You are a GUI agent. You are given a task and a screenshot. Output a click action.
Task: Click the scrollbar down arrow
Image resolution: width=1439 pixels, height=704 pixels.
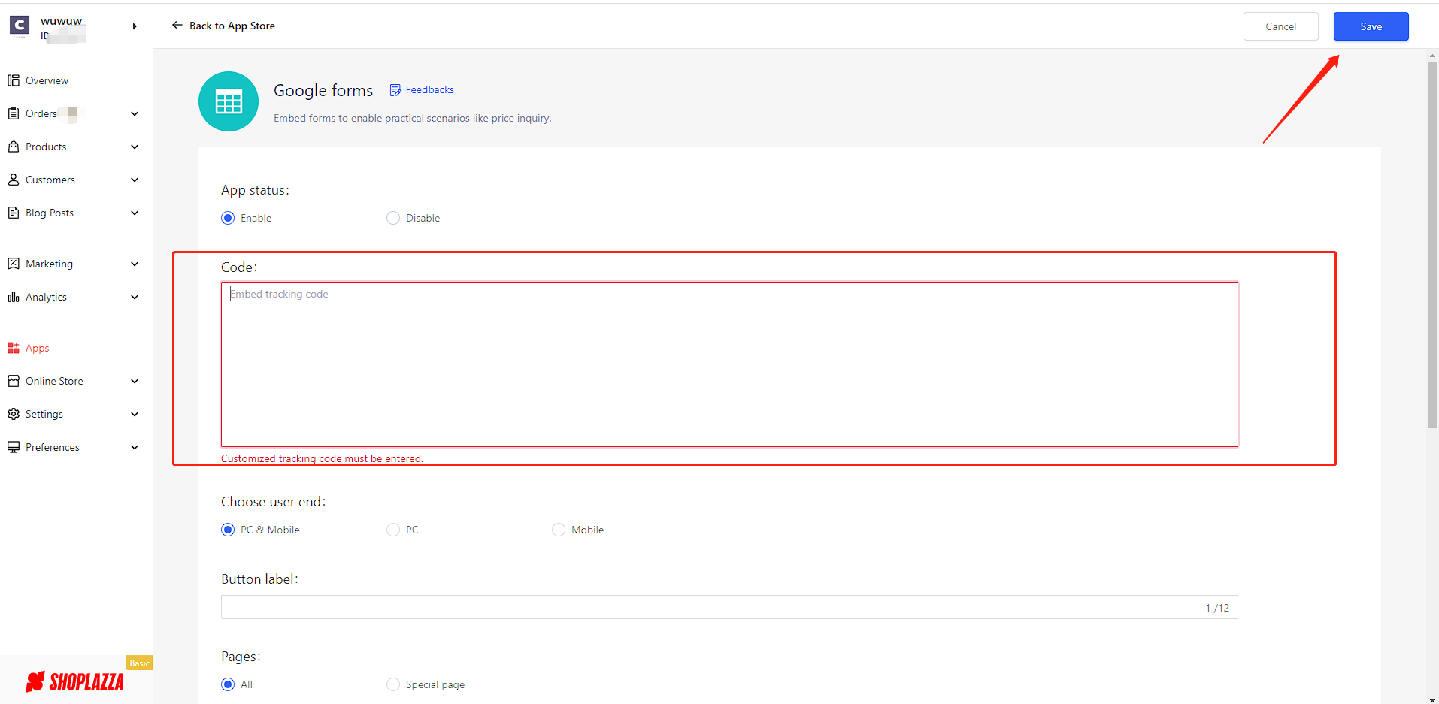[1432, 699]
